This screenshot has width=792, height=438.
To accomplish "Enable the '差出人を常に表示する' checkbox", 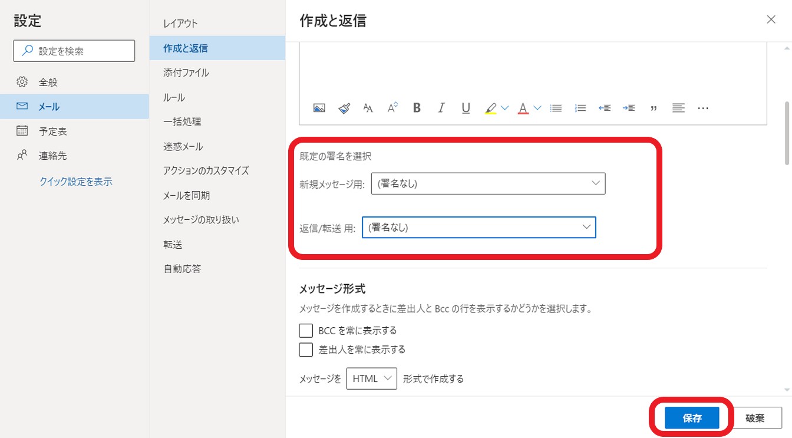I will pos(306,350).
